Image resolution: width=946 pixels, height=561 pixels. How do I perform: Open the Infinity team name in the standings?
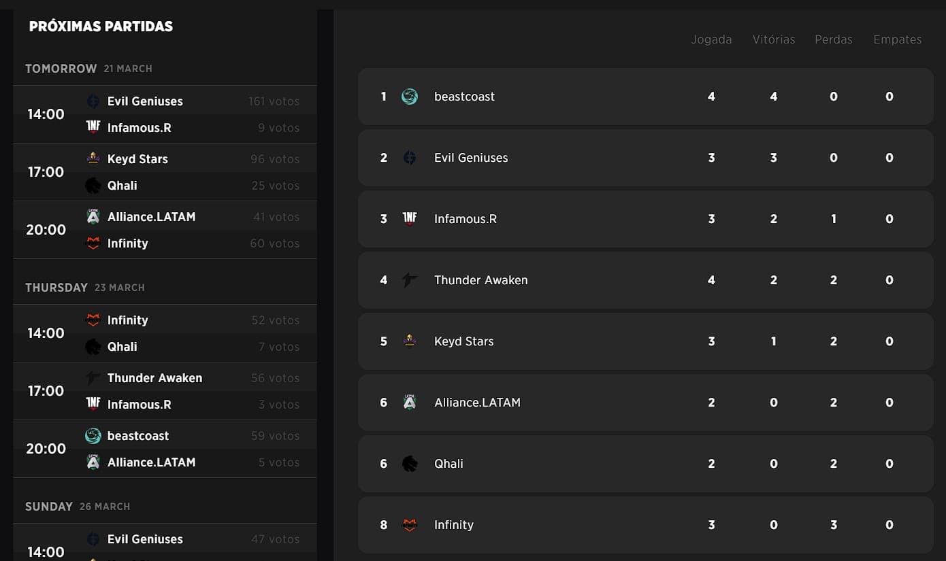click(x=454, y=525)
